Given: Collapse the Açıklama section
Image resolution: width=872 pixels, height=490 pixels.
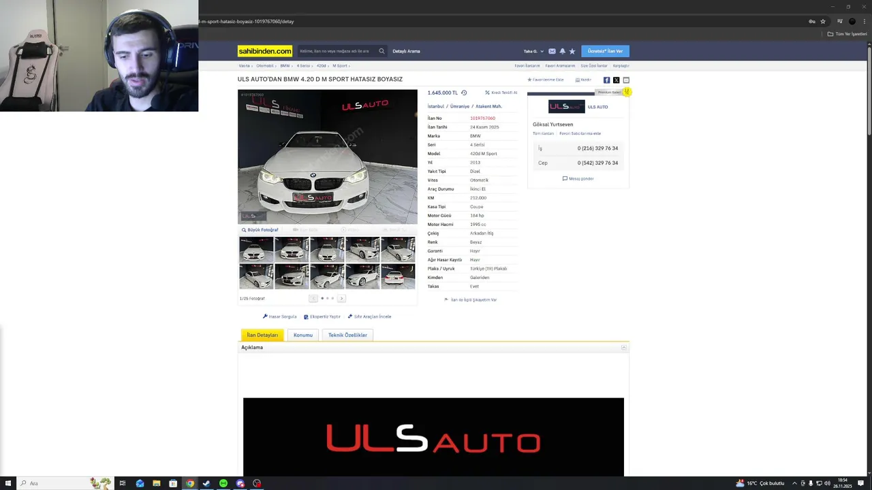Looking at the screenshot, I should tap(623, 348).
